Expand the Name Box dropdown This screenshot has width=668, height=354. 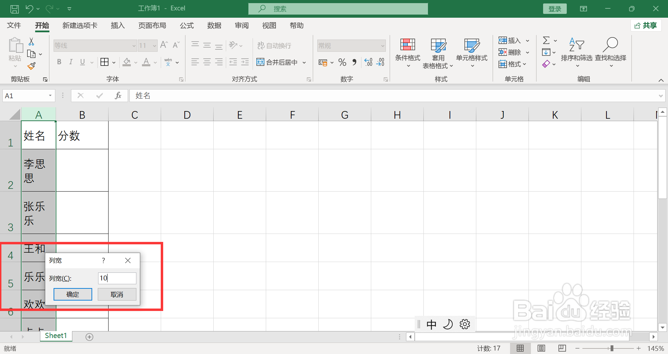(50, 96)
